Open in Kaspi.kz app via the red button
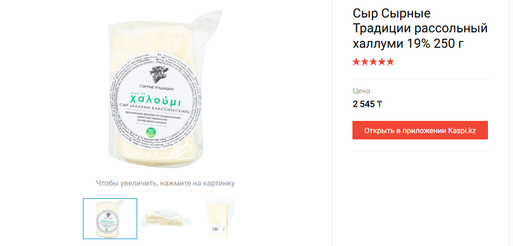This screenshot has width=513, height=246. (420, 130)
